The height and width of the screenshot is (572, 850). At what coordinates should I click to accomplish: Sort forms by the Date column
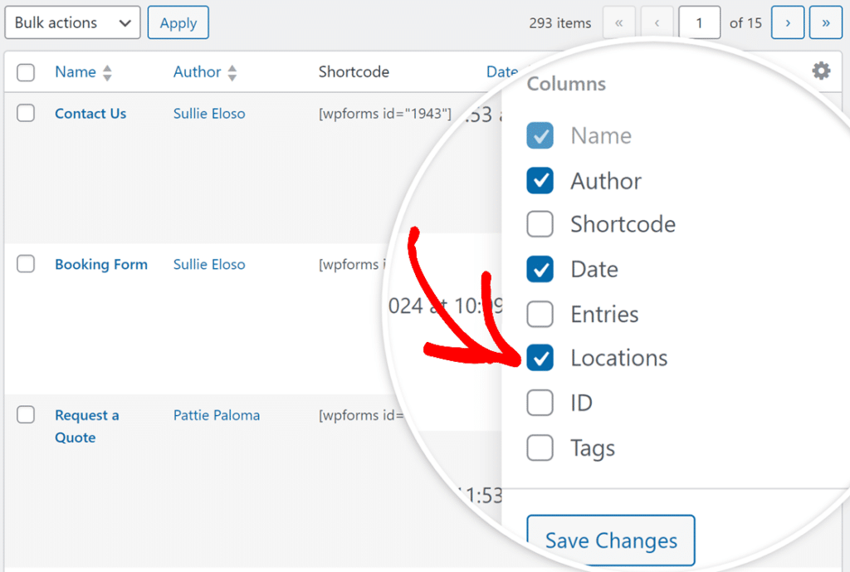(x=502, y=72)
